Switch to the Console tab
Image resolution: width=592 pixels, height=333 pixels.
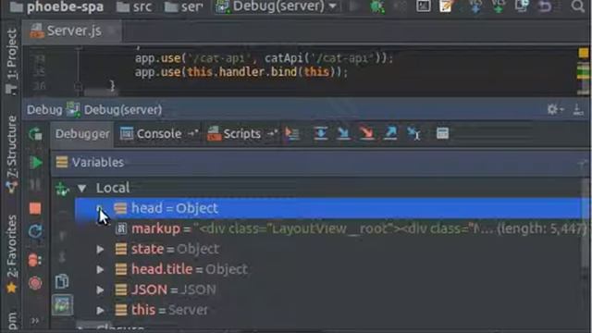(158, 133)
